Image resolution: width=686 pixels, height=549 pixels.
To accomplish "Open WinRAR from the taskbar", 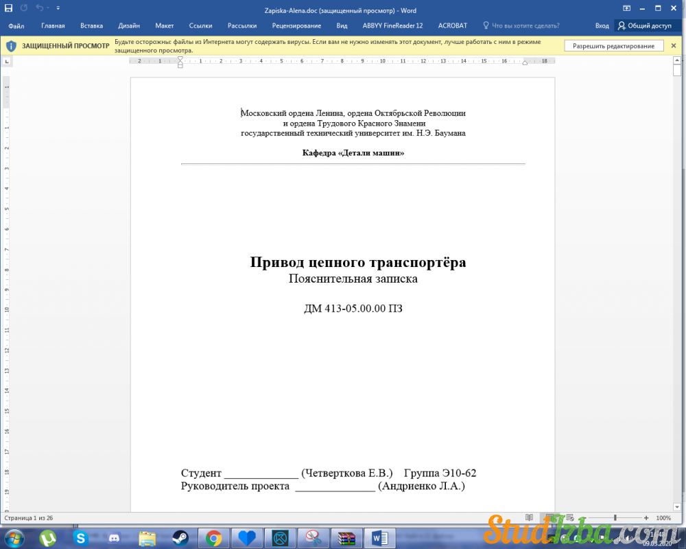I will pos(346,537).
